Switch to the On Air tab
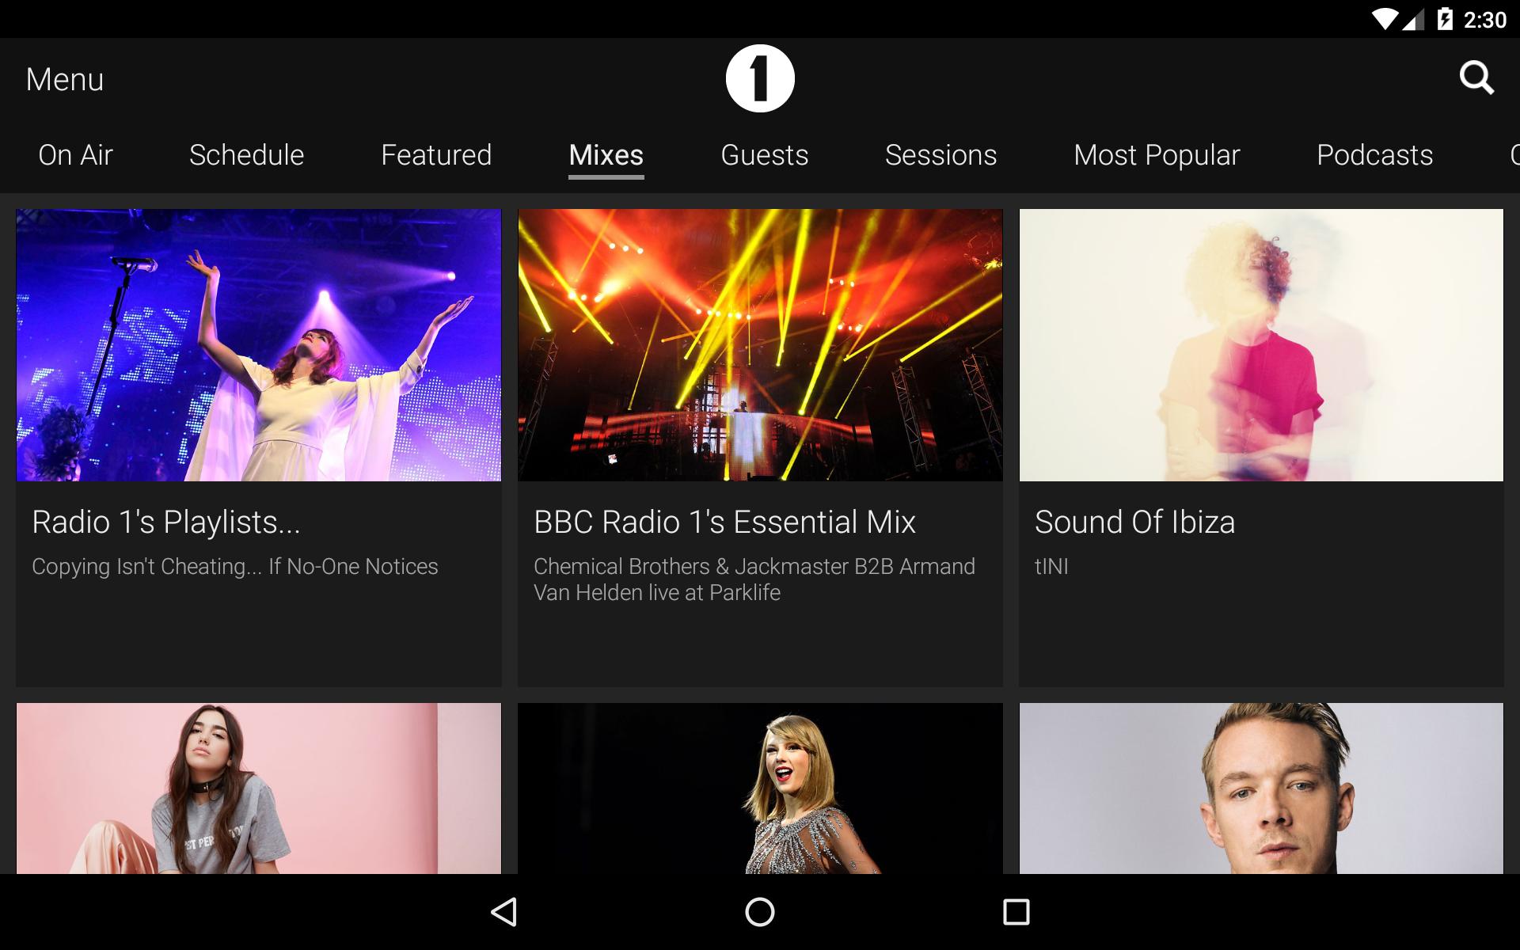The height and width of the screenshot is (950, 1520). click(x=75, y=155)
